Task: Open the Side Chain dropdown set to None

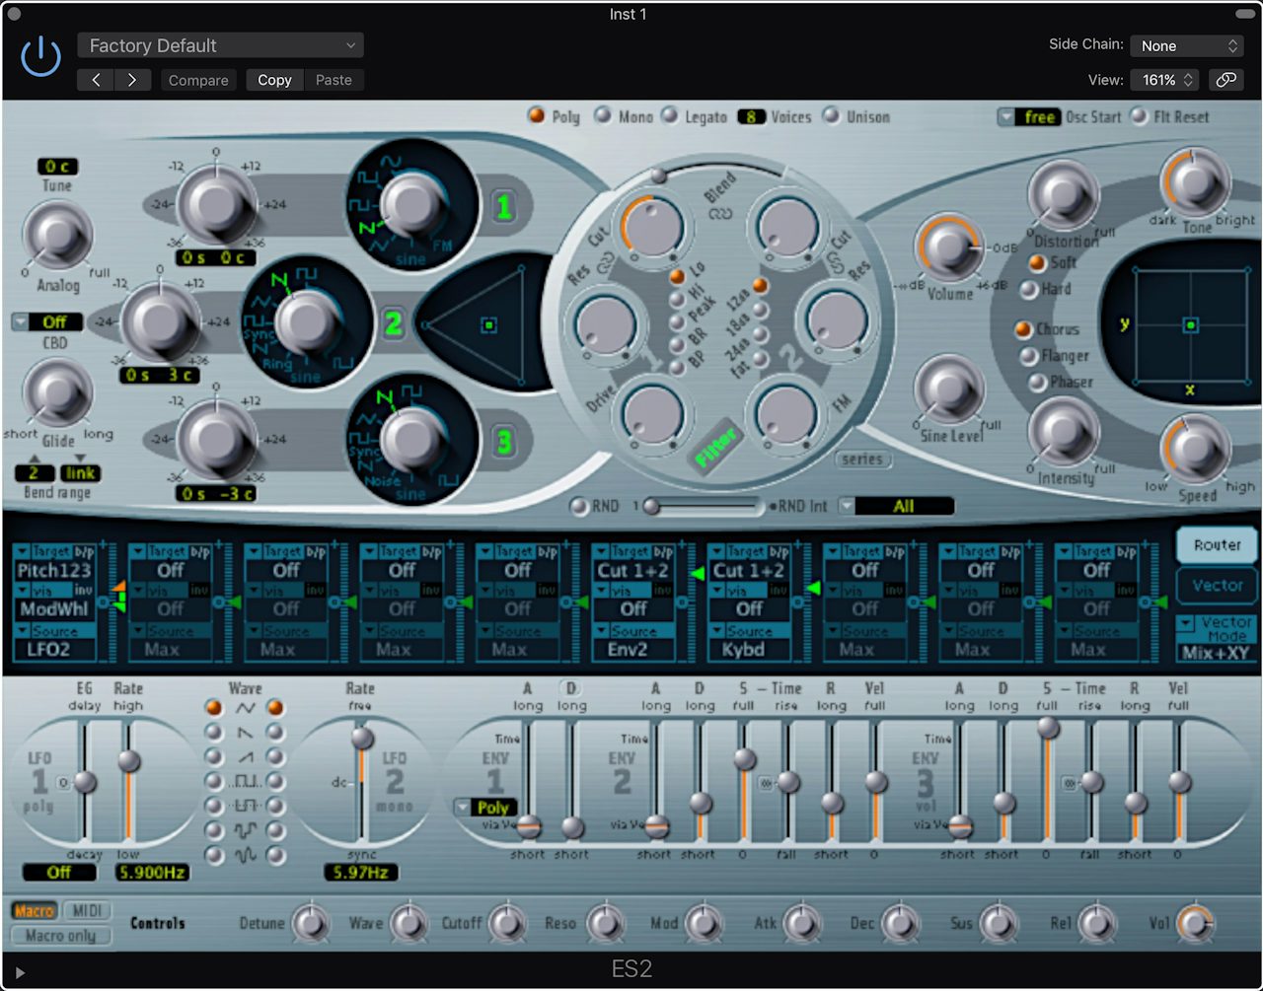Action: coord(1187,45)
